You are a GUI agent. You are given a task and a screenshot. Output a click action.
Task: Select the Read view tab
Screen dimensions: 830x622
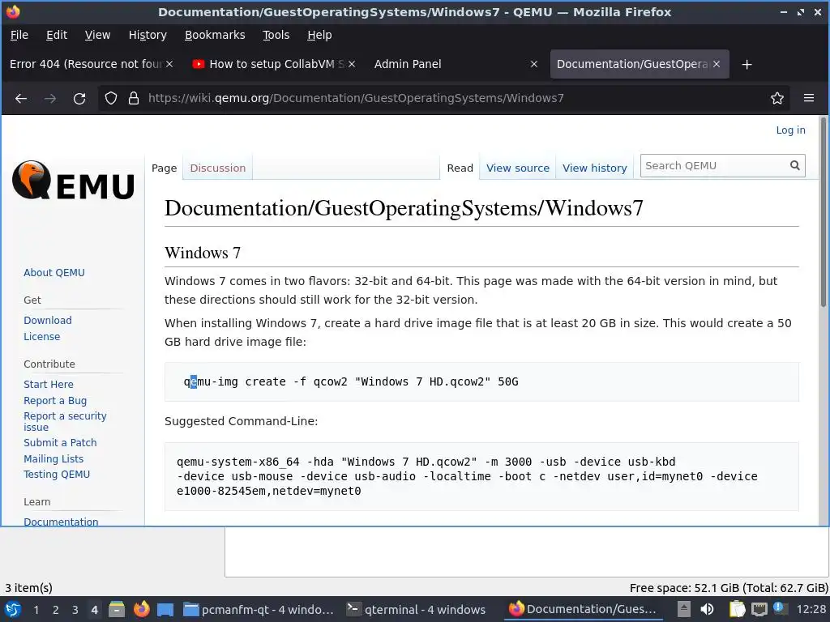pyautogui.click(x=460, y=168)
